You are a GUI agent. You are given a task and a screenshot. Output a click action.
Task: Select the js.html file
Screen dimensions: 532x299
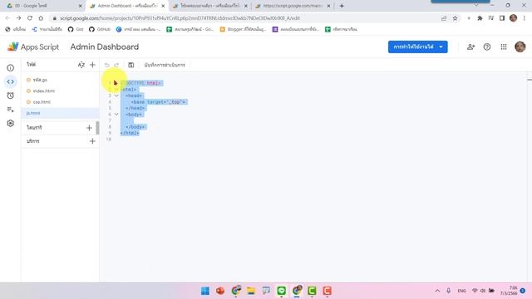coord(60,113)
